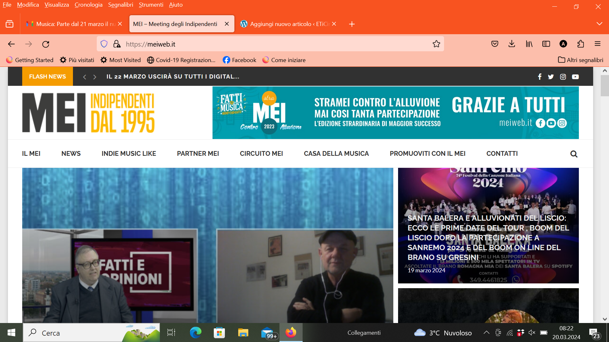Open PROMUOVITI CON IL MEI page
The height and width of the screenshot is (342, 609).
428,154
